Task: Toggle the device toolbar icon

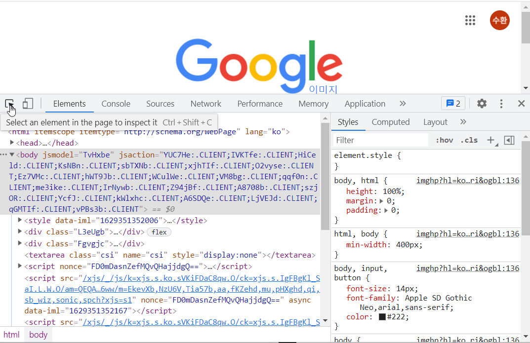Action: (28, 103)
